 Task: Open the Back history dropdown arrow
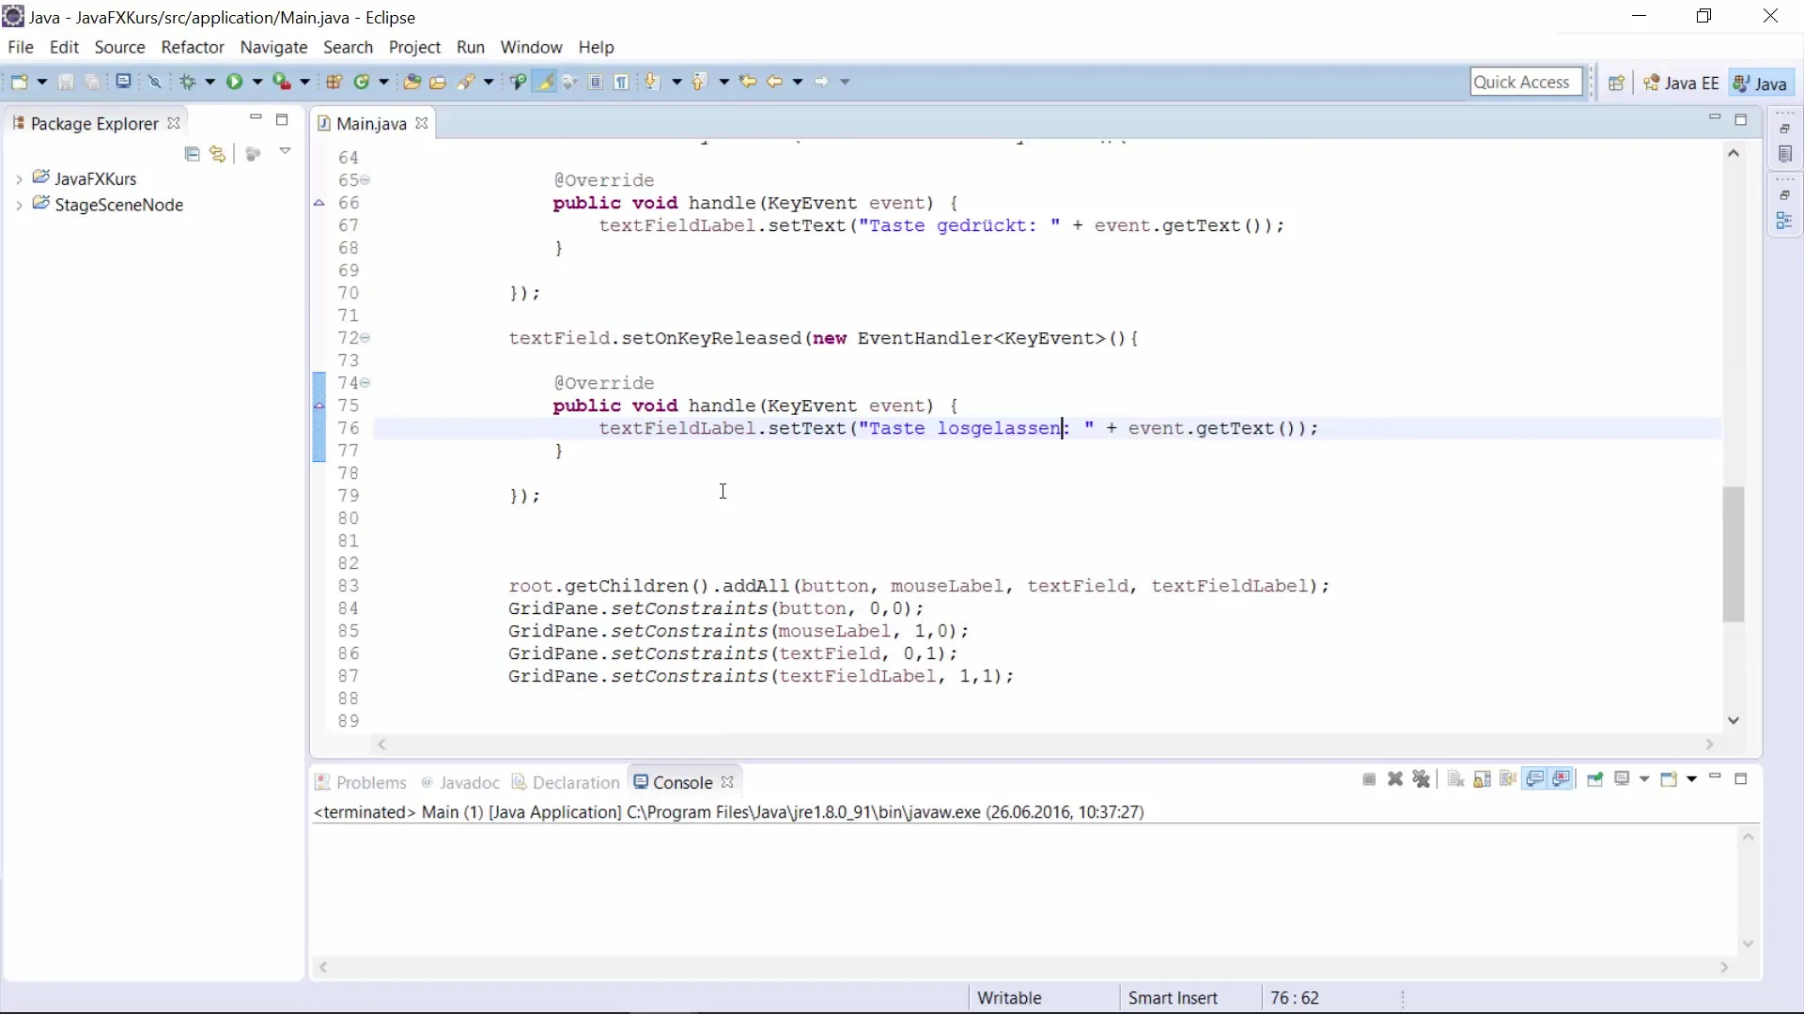[798, 82]
